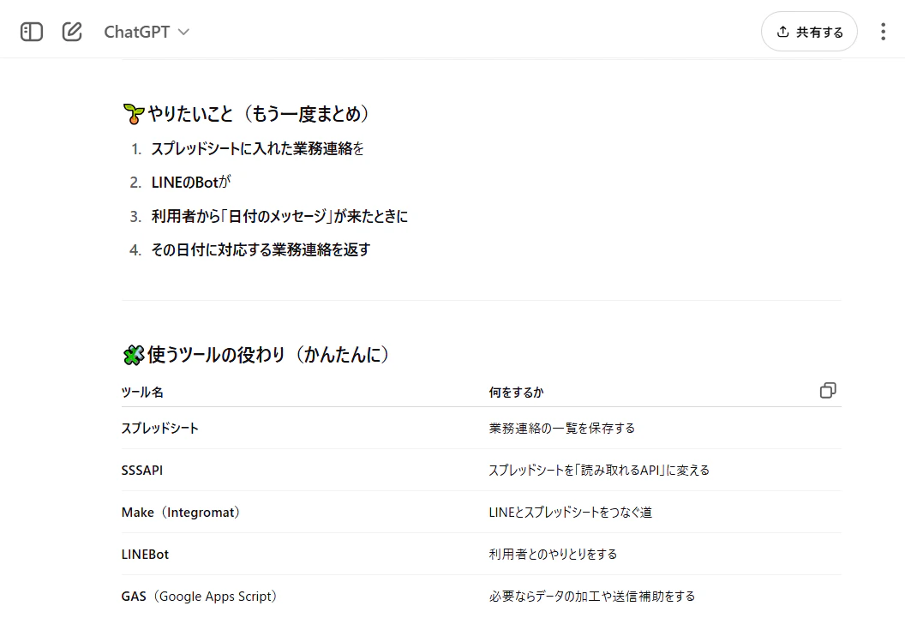Click the cell LINEとスプレッドシートをつなぐ道
Viewport: 905px width, 624px height.
tap(570, 512)
